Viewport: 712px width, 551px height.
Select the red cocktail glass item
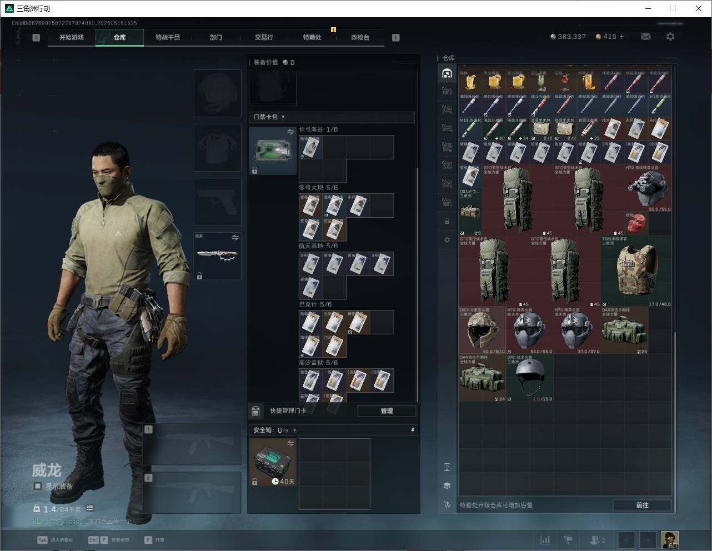pyautogui.click(x=565, y=82)
